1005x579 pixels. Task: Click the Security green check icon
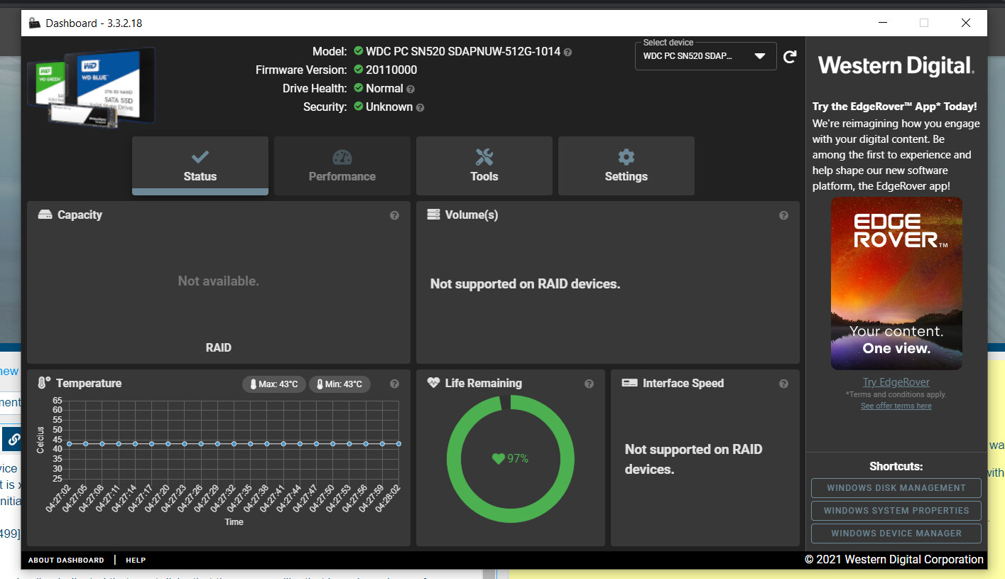coord(359,107)
